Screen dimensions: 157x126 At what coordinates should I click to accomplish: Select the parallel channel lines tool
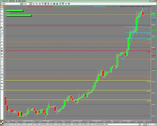click(x=2, y=15)
